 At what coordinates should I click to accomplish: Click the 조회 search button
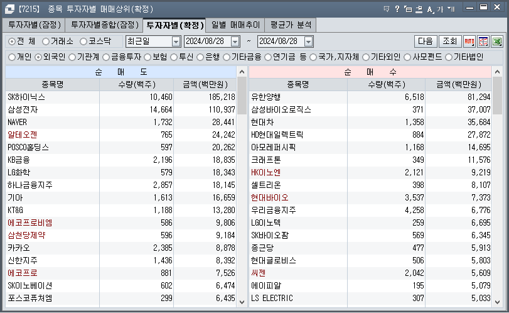(450, 41)
